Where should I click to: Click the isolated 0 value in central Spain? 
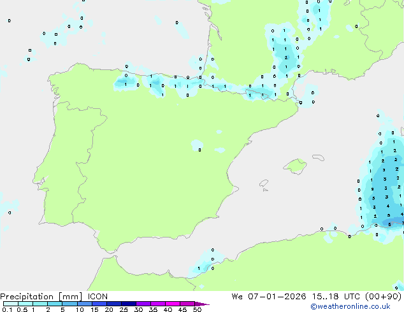click(199, 150)
